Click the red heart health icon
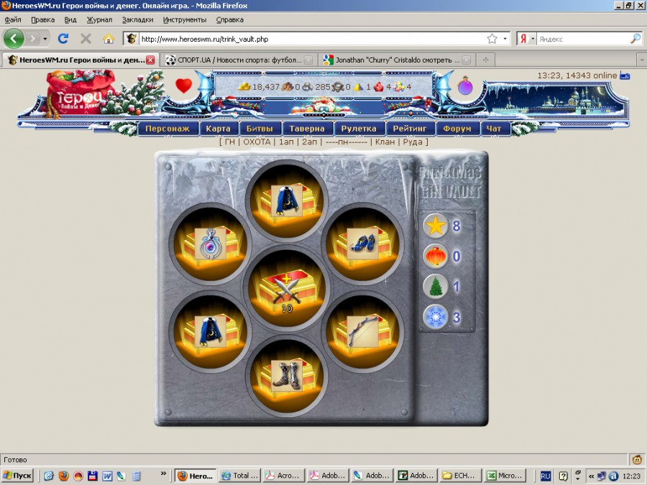This screenshot has width=647, height=485. pos(184,86)
